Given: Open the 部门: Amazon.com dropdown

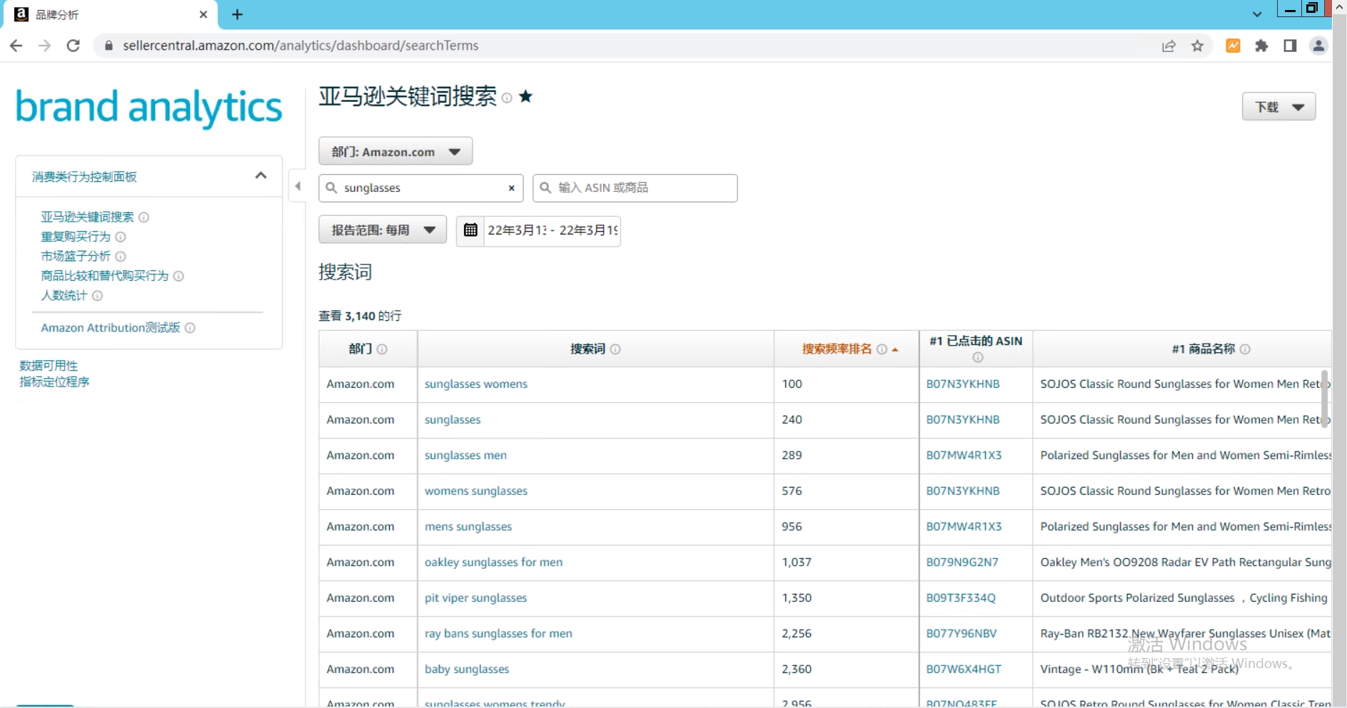Looking at the screenshot, I should (x=395, y=151).
